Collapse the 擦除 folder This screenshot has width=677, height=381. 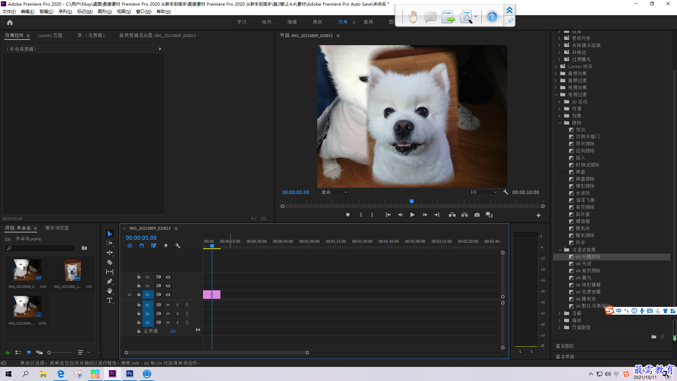tap(560, 123)
